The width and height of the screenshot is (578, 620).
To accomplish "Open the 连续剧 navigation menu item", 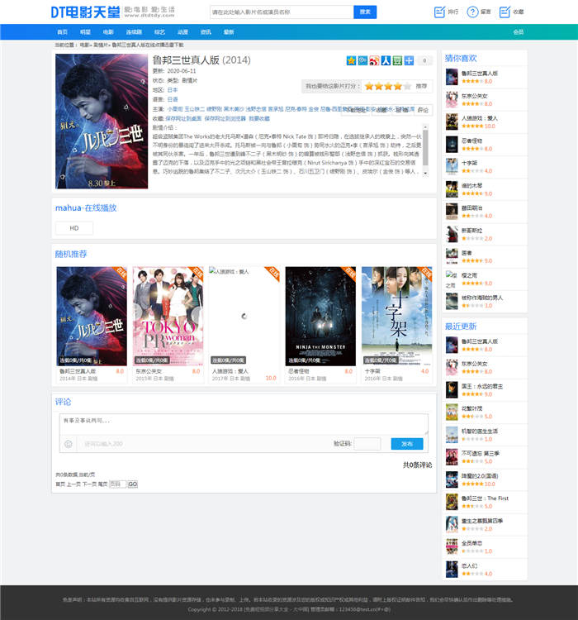I will (x=134, y=32).
